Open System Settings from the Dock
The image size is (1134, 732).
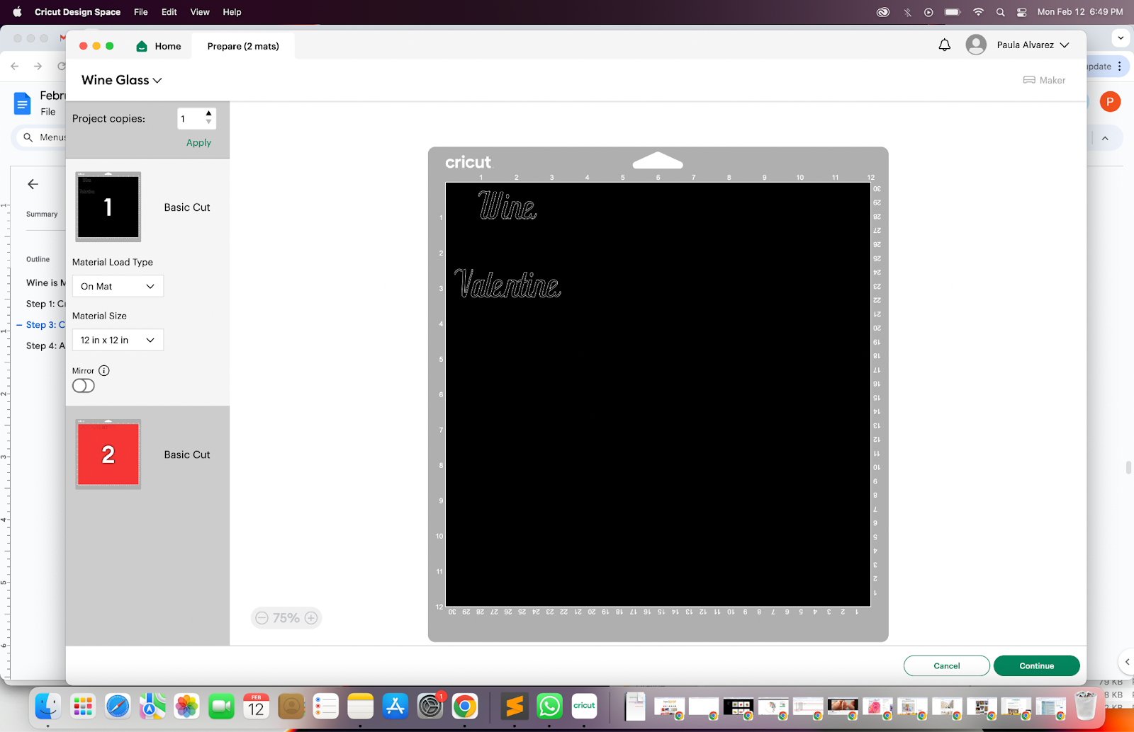tap(430, 706)
